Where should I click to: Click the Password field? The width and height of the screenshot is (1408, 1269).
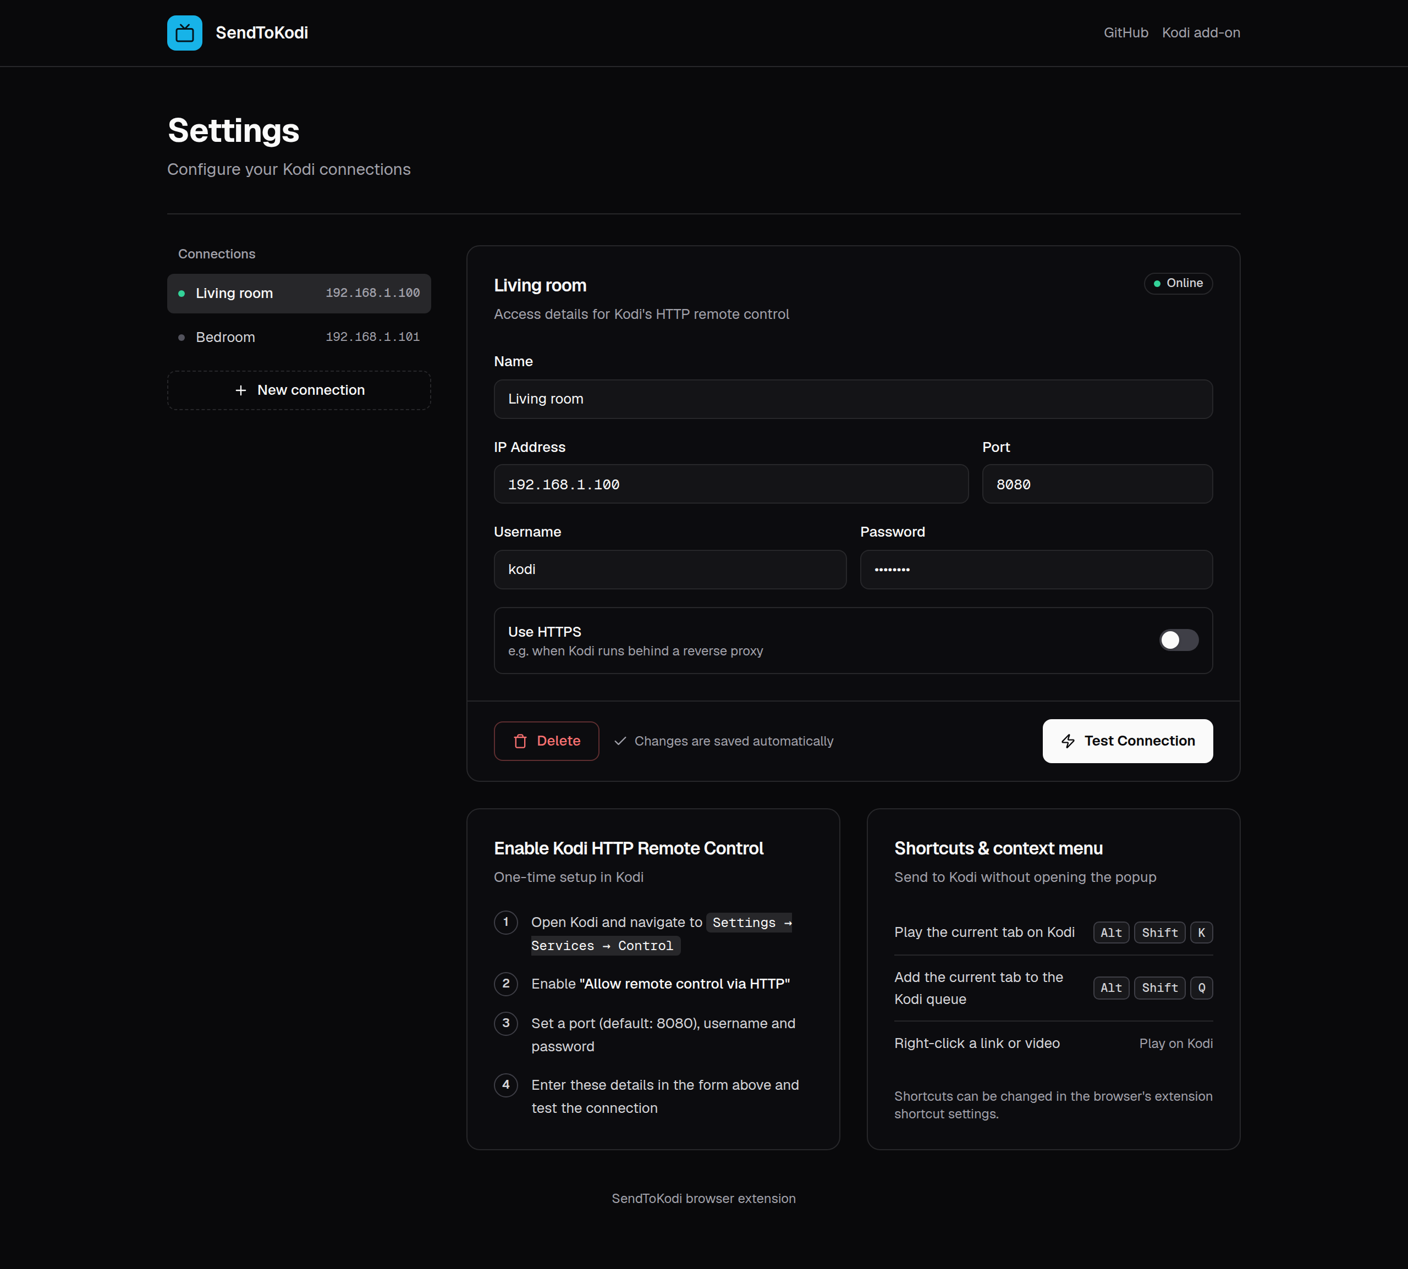click(x=1036, y=570)
